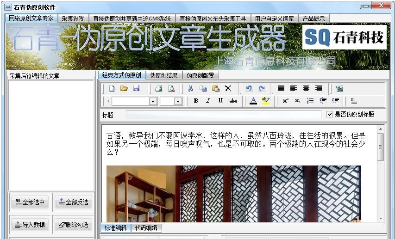Select 经典方式伪原创 tab
This screenshot has height=239, width=395.
(x=122, y=75)
